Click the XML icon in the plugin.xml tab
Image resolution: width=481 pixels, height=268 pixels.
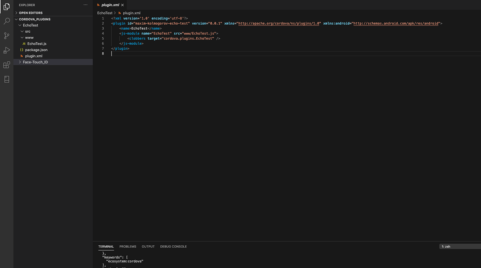(99, 5)
